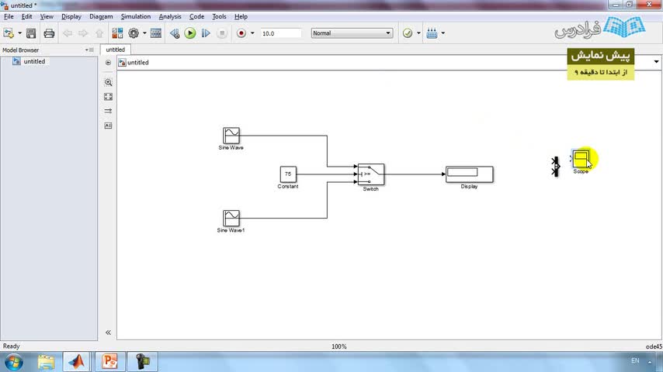Screen dimensions: 663x372
Task: Switch to PowerPoint in the taskbar
Action: coord(109,362)
